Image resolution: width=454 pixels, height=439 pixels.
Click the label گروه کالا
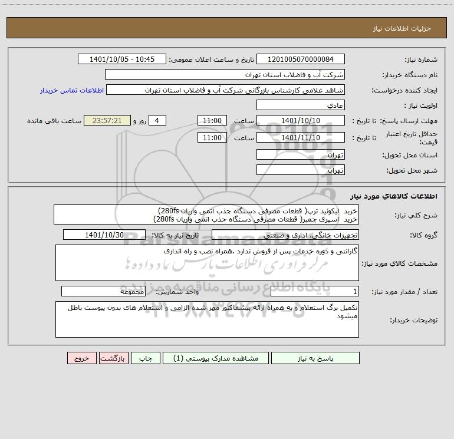pos(423,235)
